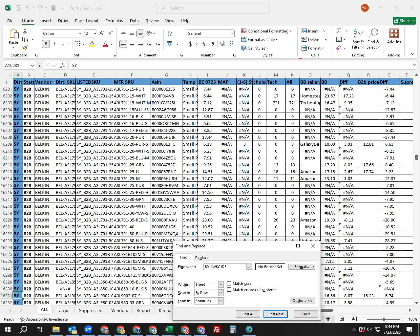Open the Insert ribbon tab
Screen dimensions: 420x336
click(x=46, y=21)
